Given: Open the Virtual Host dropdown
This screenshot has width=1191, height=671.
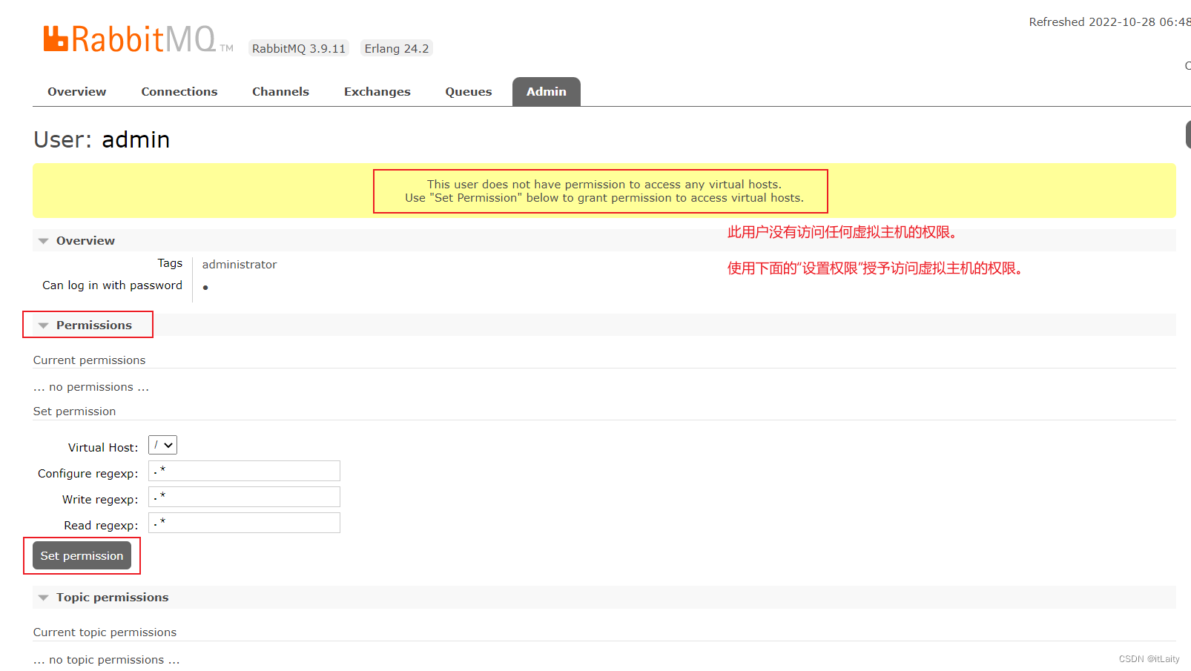Looking at the screenshot, I should coord(163,445).
